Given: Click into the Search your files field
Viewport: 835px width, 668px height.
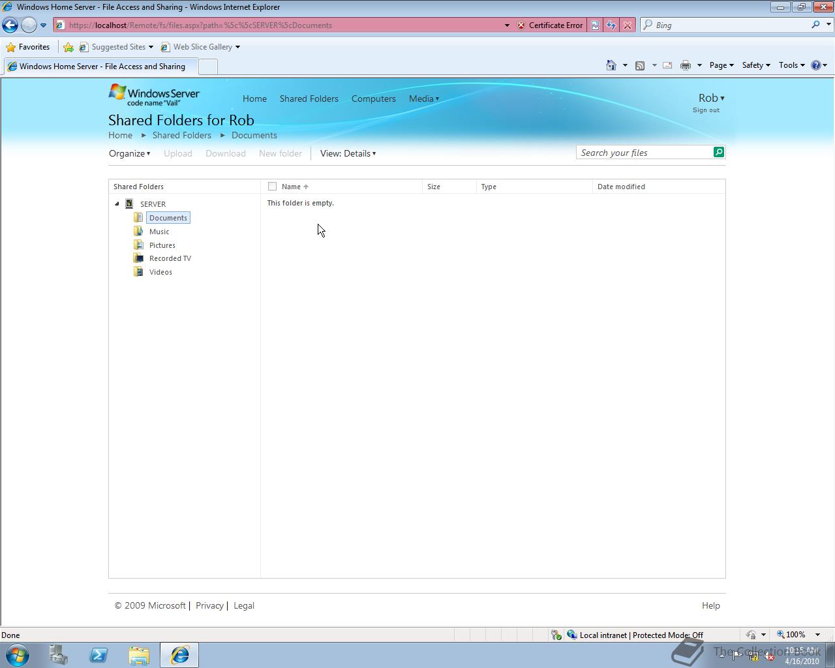Looking at the screenshot, I should (x=645, y=152).
